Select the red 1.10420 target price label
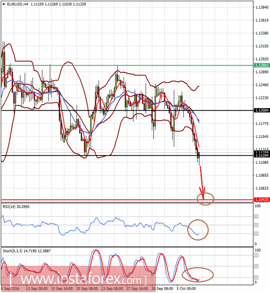 [x=262, y=200]
